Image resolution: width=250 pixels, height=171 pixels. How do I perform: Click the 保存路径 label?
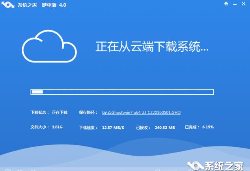pyautogui.click(x=88, y=113)
